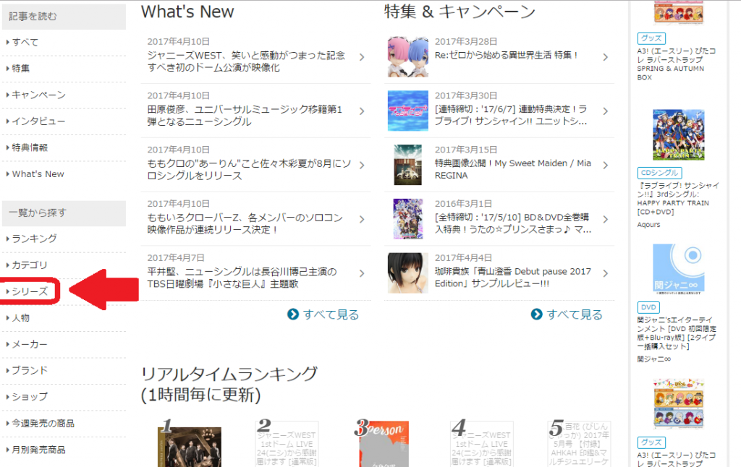Open the HAPPY PARTY TRAIN product image
Screen dimensions: 741x467
pyautogui.click(x=679, y=135)
